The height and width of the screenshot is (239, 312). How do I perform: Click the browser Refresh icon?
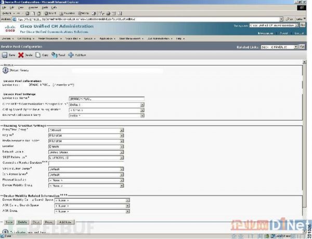click(33, 14)
